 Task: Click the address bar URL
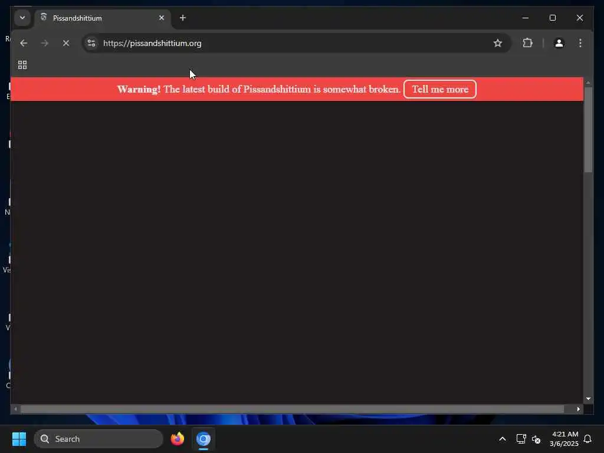(x=152, y=43)
